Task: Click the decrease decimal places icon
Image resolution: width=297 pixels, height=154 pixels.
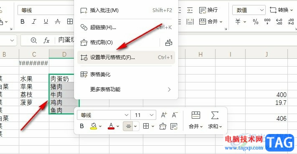Action: click(x=291, y=22)
